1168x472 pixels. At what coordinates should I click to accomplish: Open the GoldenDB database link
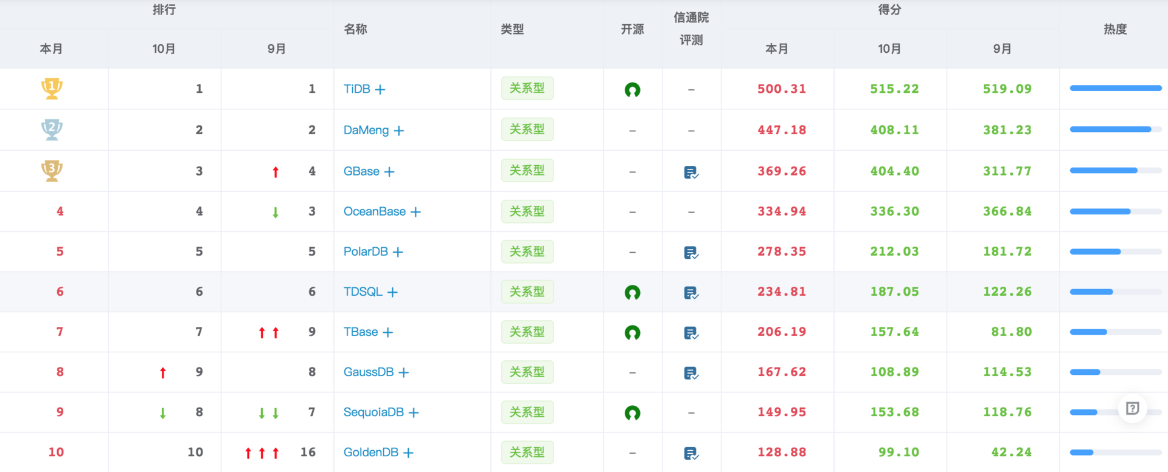tap(371, 452)
